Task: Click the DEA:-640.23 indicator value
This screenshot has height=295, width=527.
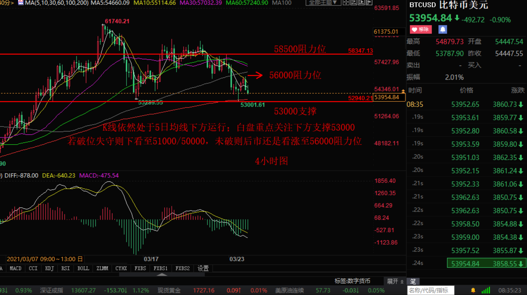Action: (59, 175)
